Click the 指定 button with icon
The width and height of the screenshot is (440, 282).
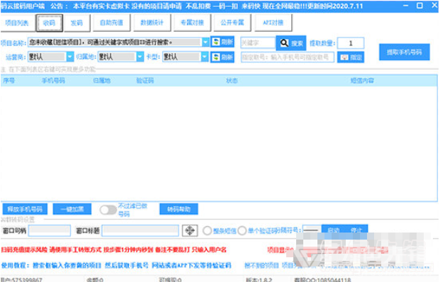351,57
